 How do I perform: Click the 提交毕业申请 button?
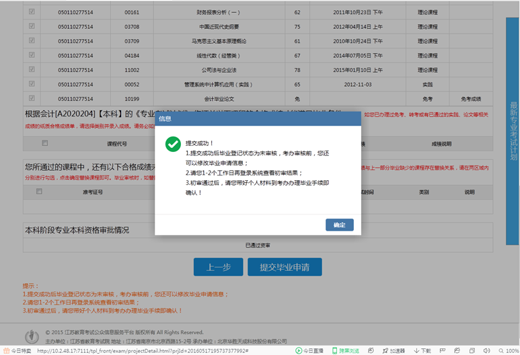[284, 267]
